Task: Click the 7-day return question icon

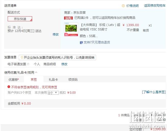Action: click(81, 43)
